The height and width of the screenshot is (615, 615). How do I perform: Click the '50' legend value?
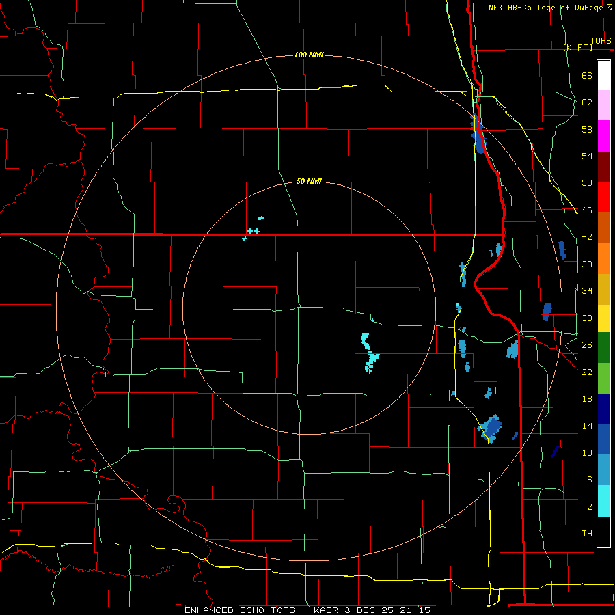(587, 183)
